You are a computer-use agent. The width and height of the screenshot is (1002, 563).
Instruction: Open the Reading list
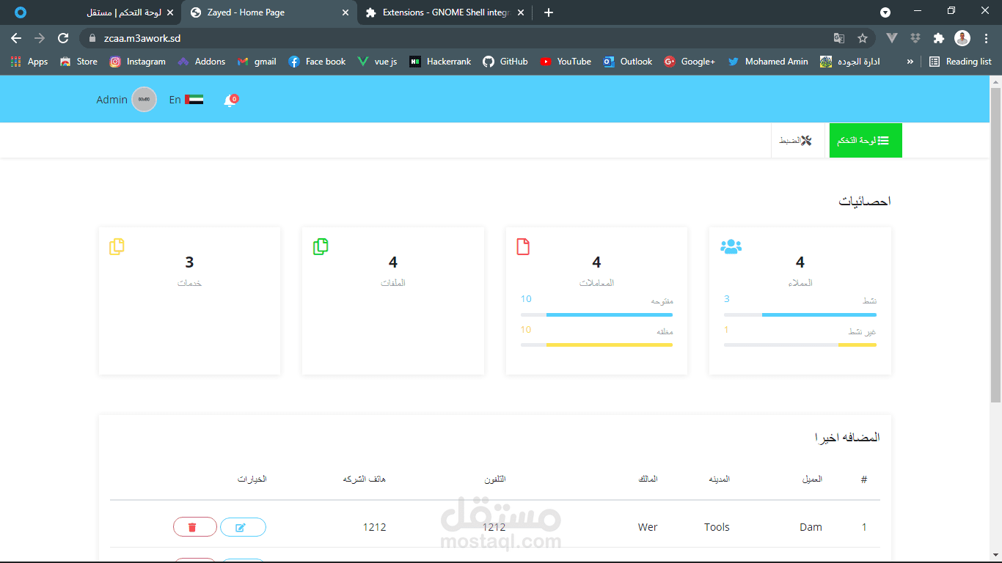click(960, 62)
